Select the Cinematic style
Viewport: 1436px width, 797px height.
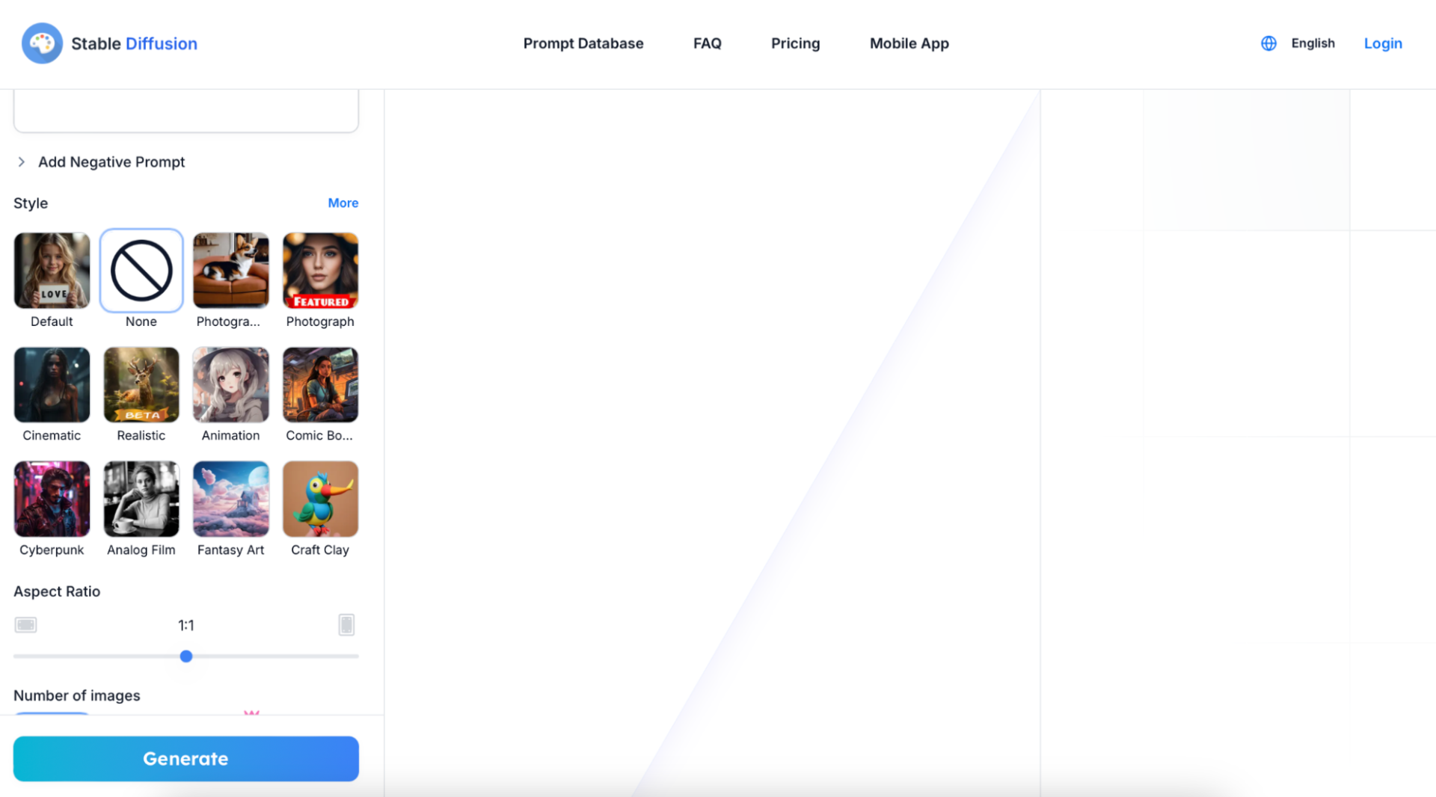[x=52, y=384]
